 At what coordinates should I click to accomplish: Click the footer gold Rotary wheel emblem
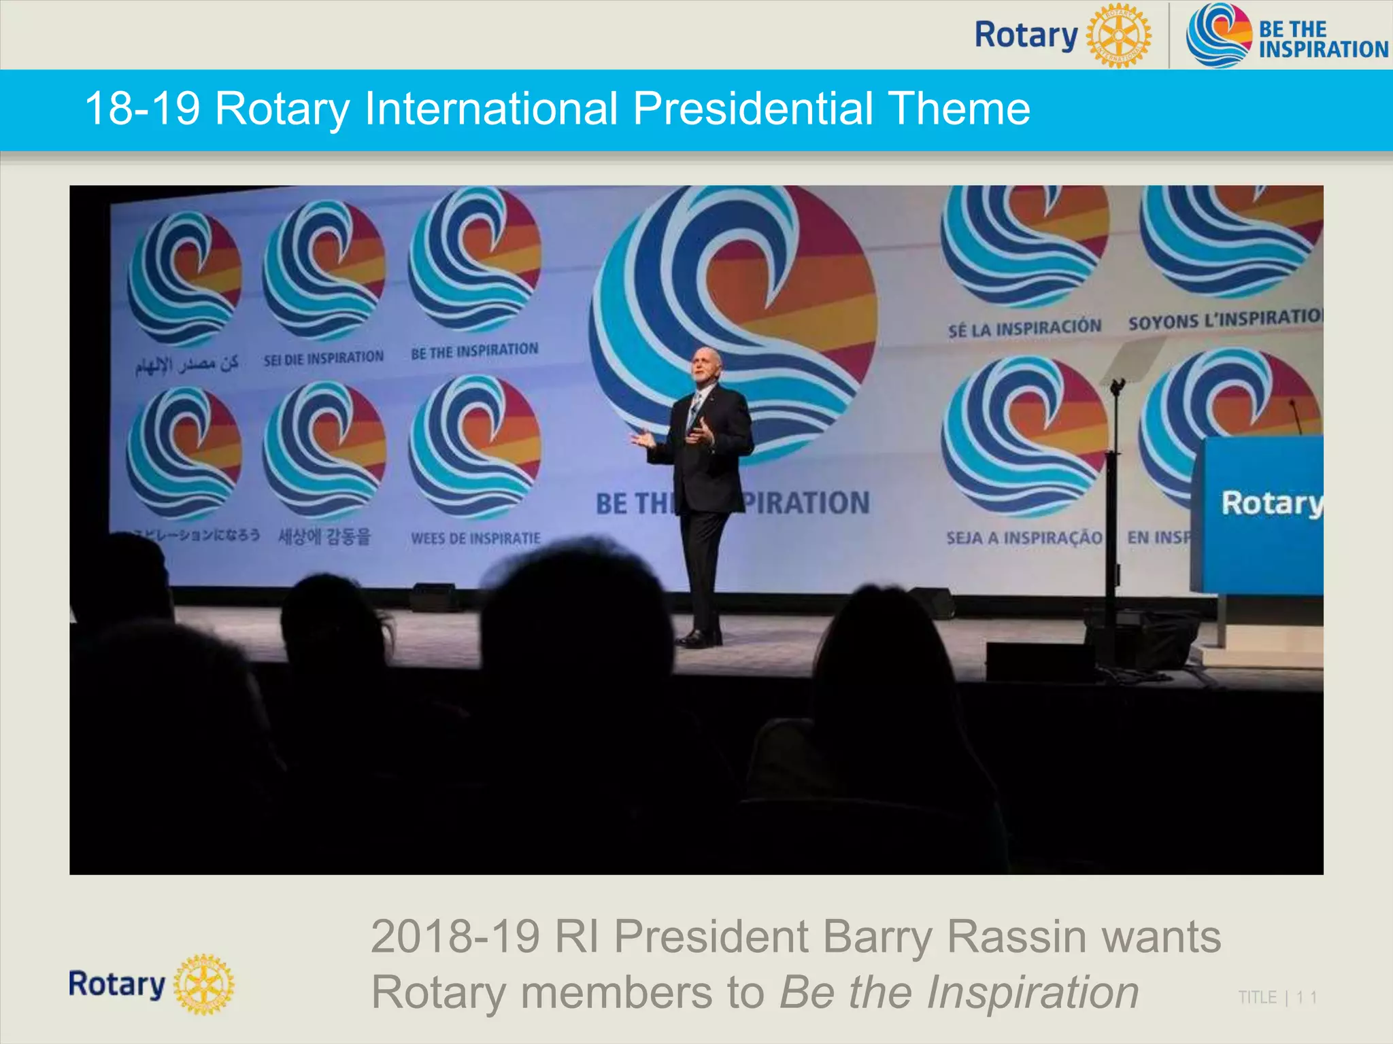click(x=204, y=984)
